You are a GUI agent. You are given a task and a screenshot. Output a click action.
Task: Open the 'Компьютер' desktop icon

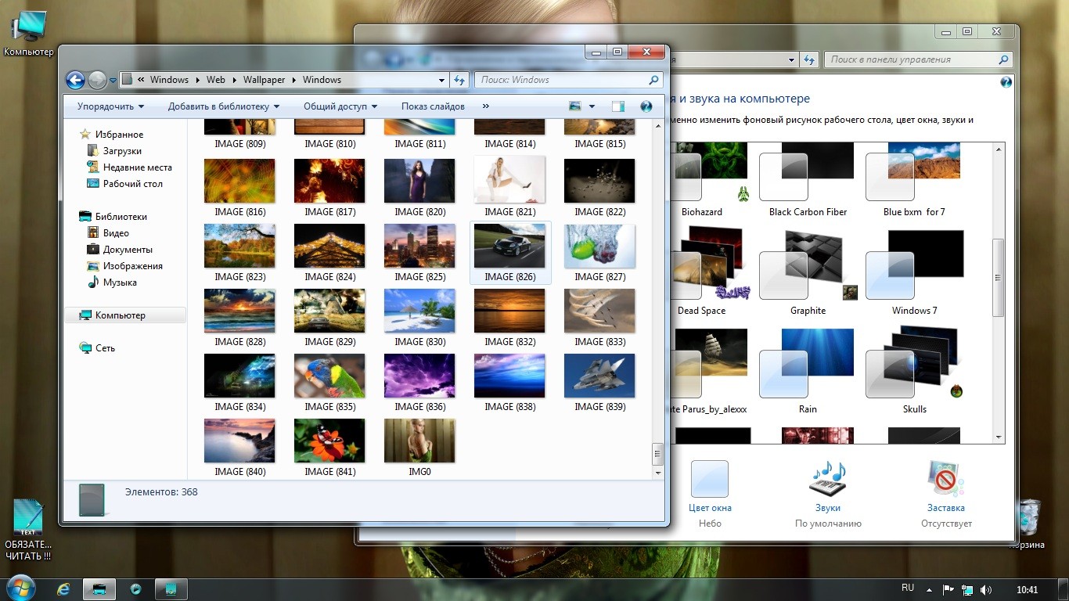(x=29, y=34)
